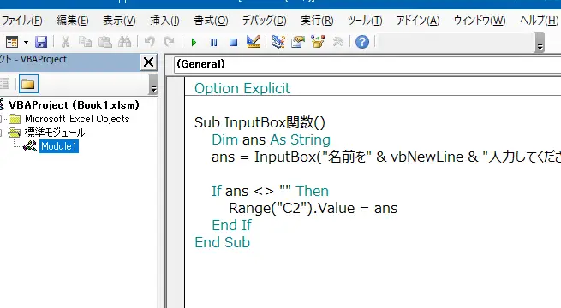561x308 pixels.
Task: Open the アドイン(A) menu
Action: 418,21
